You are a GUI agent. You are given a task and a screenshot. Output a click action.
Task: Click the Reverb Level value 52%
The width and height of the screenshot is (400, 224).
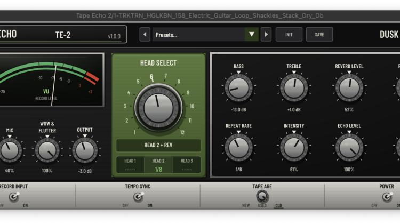click(x=349, y=110)
